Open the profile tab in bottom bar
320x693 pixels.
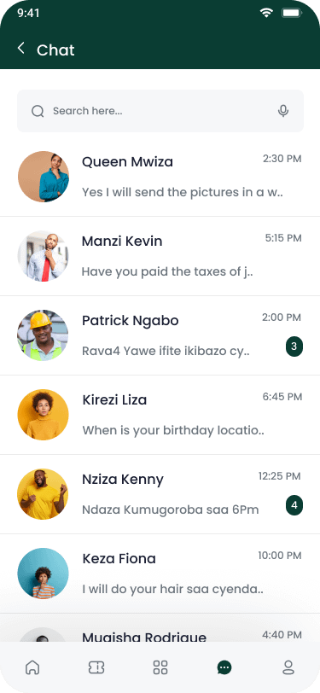tap(288, 667)
